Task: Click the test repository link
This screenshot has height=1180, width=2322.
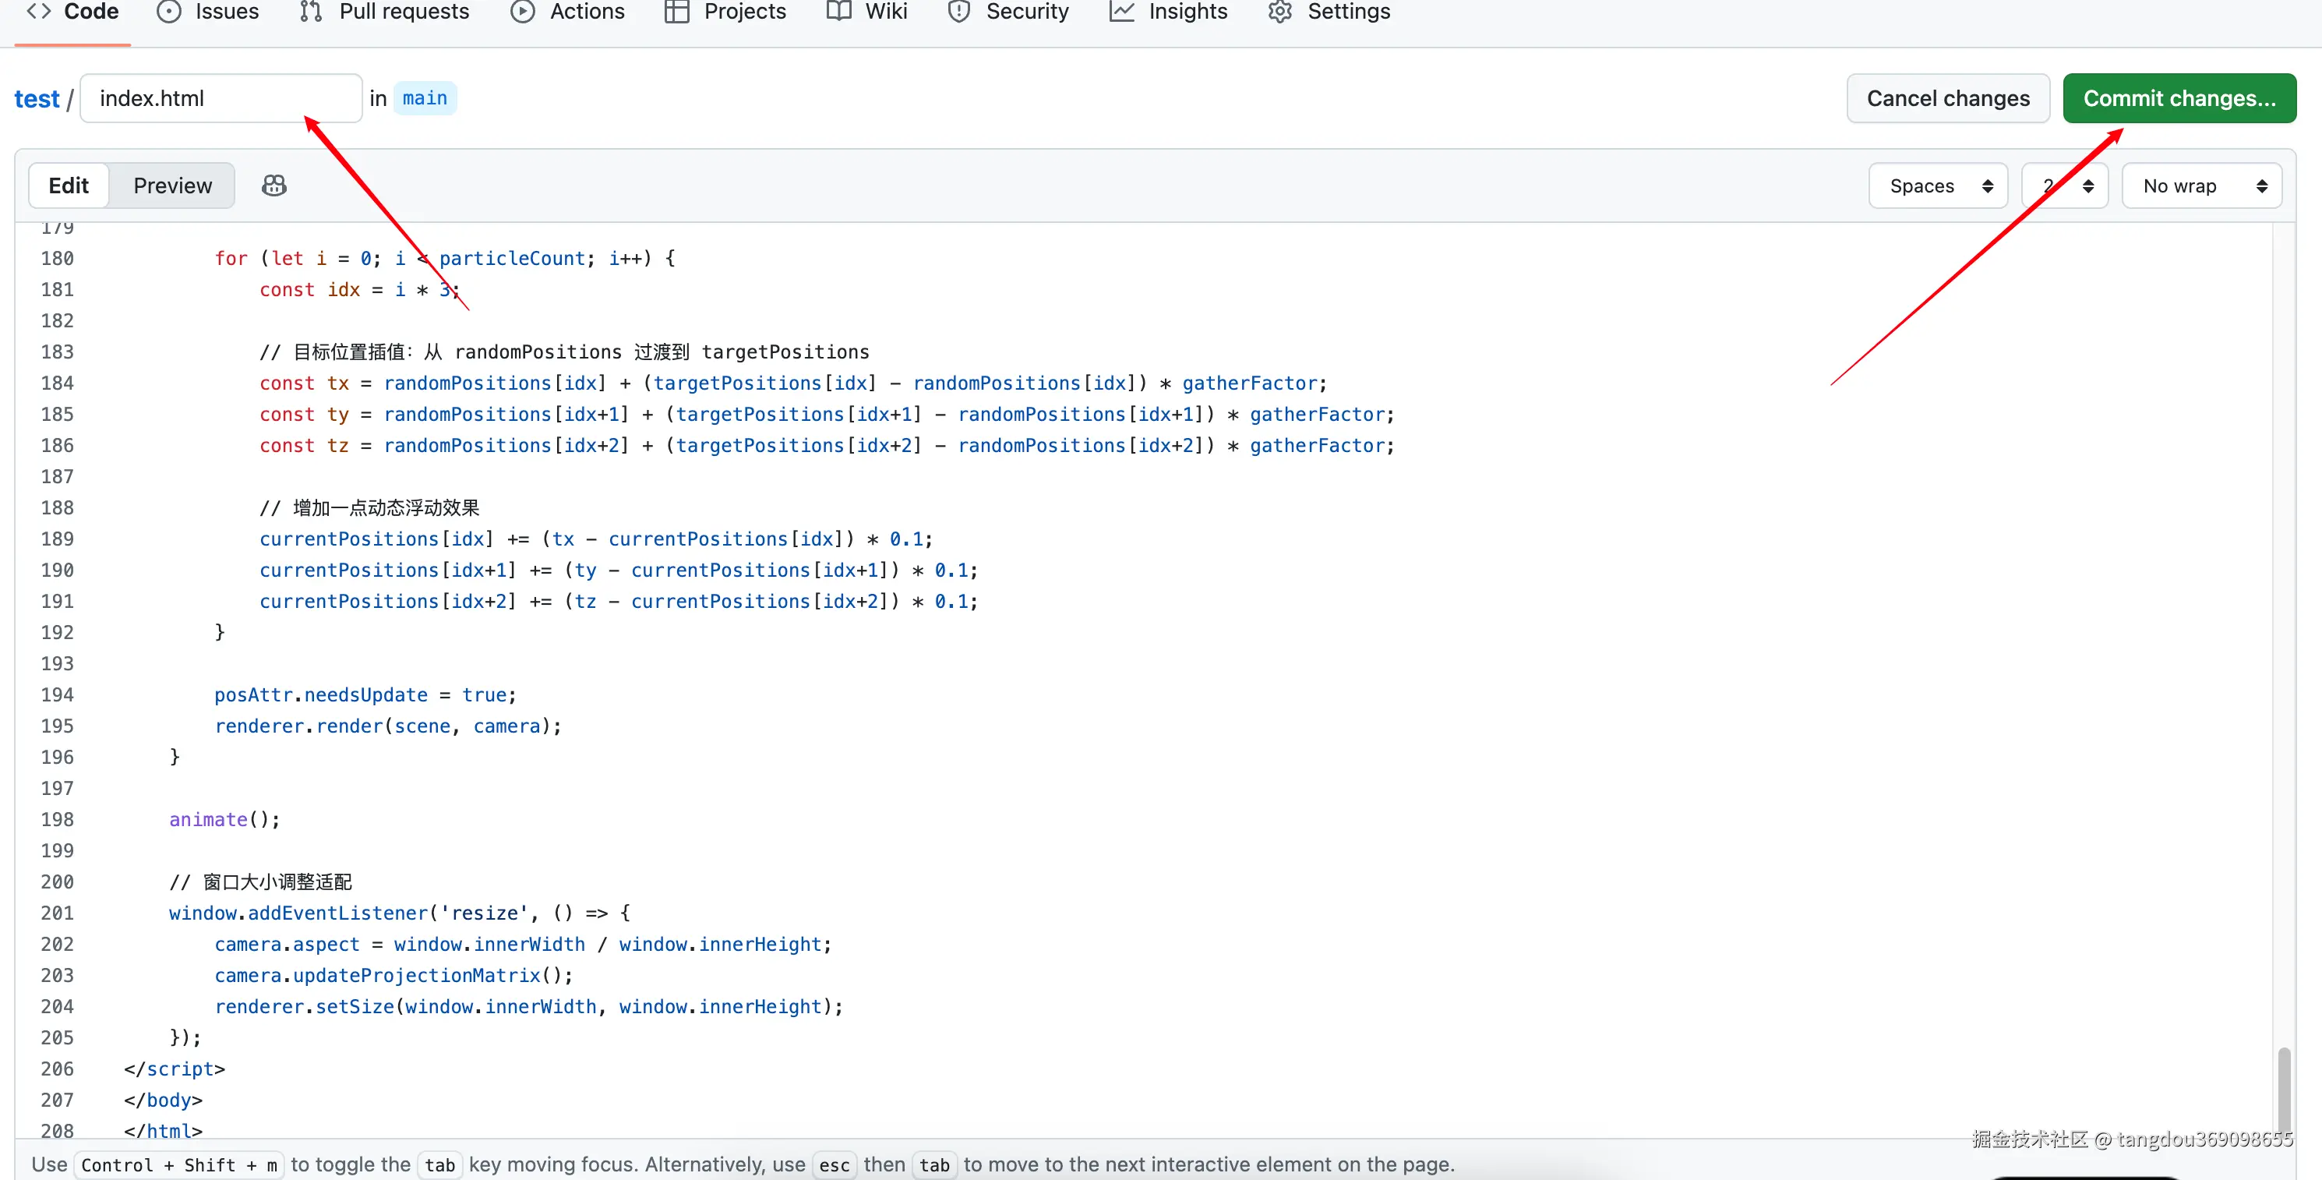Action: tap(36, 99)
